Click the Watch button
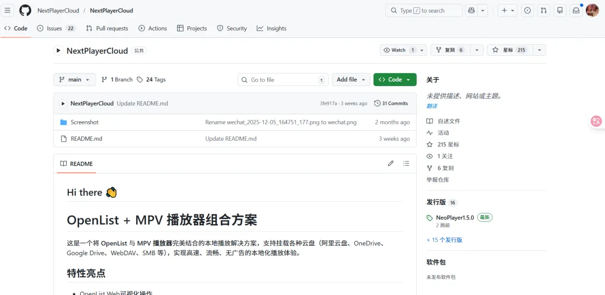The image size is (605, 295). tap(399, 50)
